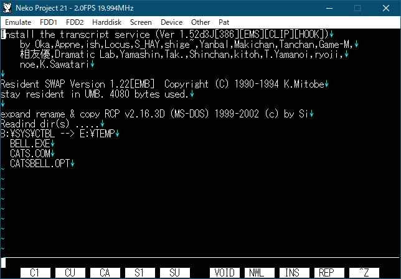Click the 'Dramatic Lab,Yamashin' line

tap(184, 54)
